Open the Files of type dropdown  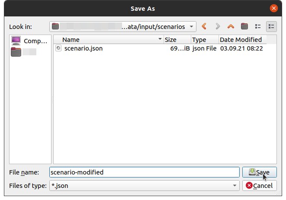pyautogui.click(x=235, y=186)
